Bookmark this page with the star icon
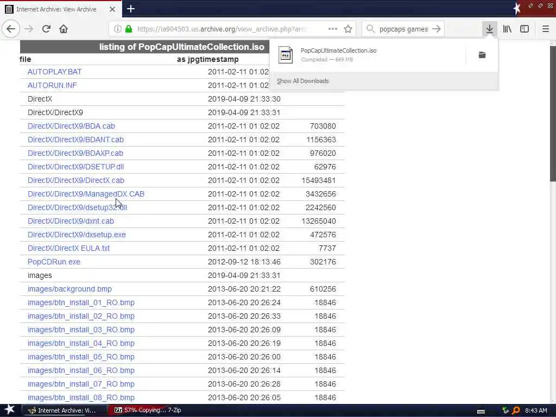 (348, 29)
